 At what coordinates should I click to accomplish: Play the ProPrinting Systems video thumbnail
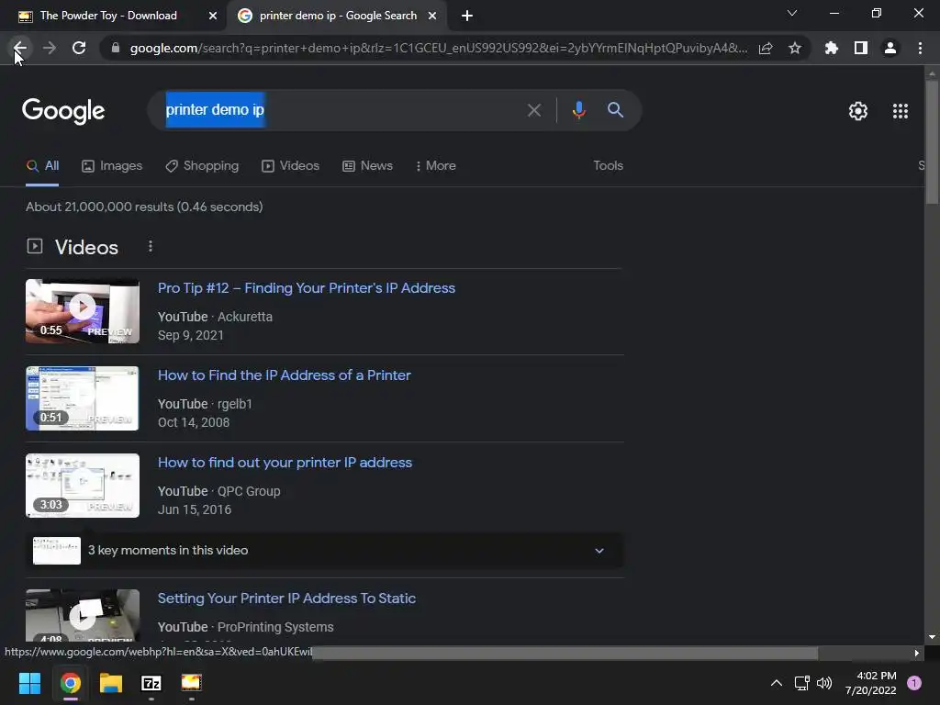click(82, 616)
